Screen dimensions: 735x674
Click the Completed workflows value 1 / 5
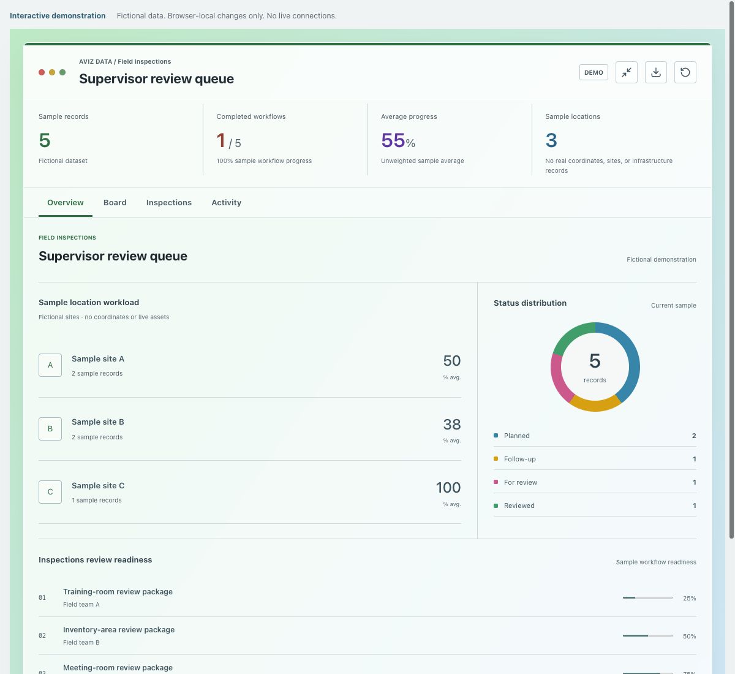(x=229, y=141)
